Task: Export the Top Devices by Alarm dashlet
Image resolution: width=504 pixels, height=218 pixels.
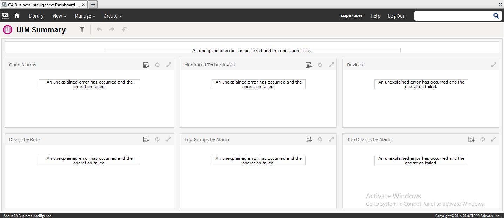Action: coord(471,139)
